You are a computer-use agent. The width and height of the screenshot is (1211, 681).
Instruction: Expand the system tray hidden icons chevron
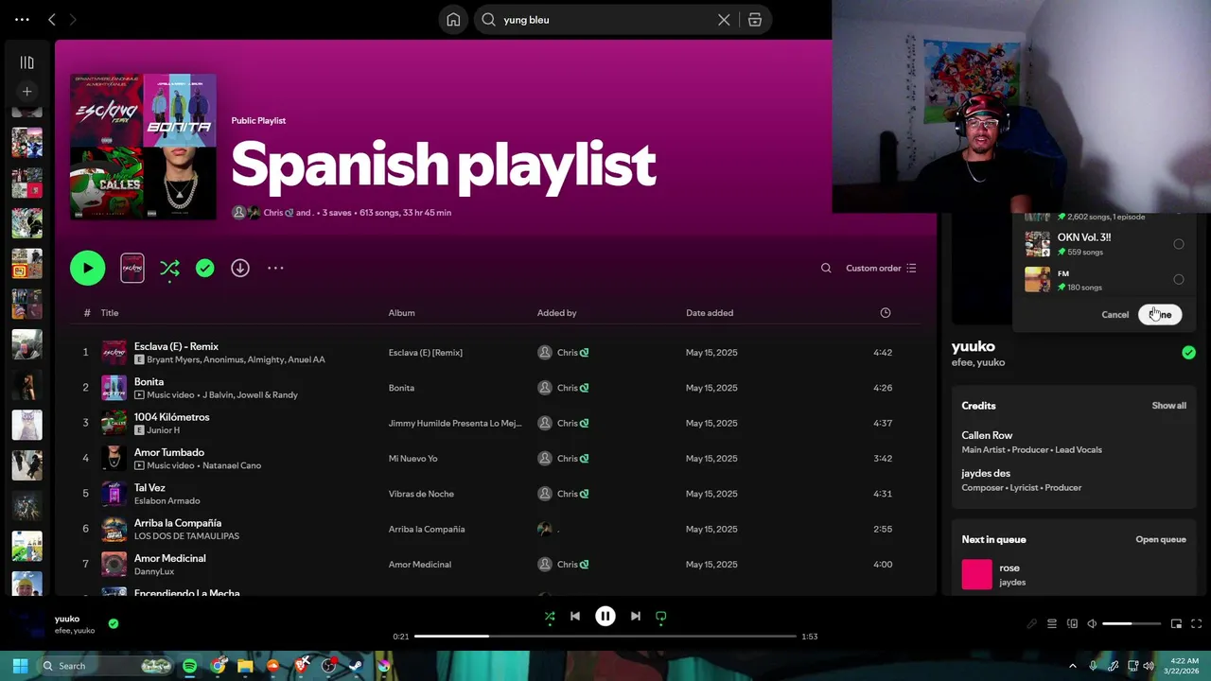(1072, 666)
